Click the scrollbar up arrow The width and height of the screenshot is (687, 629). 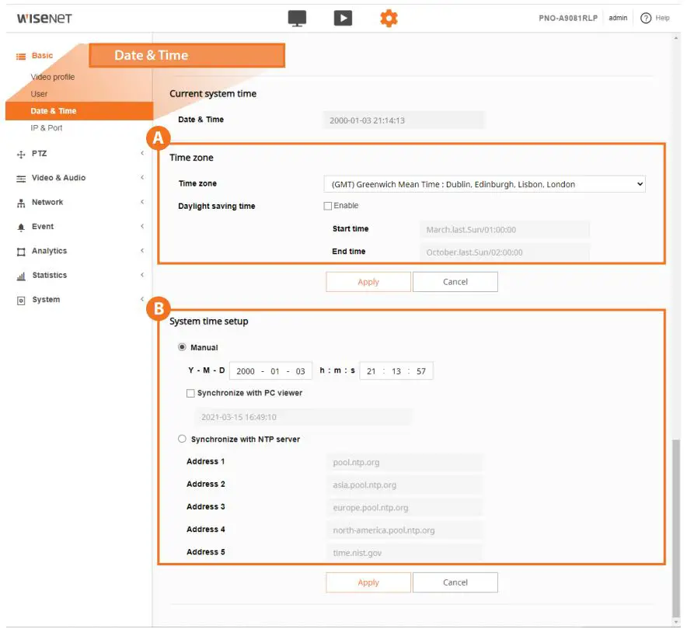tap(676, 39)
